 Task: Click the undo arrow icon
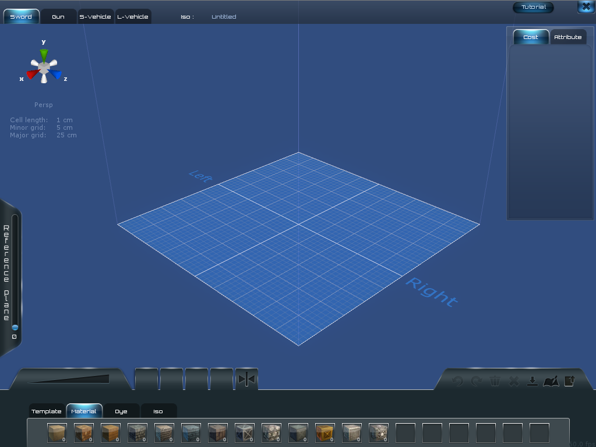pos(458,381)
